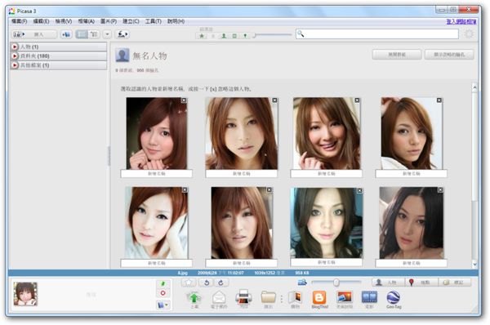Open the 建立(C) menu
Image resolution: width=490 pixels, height=325 pixels.
coord(131,21)
